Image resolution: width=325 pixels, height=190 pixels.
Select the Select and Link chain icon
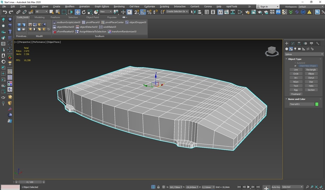18,12
